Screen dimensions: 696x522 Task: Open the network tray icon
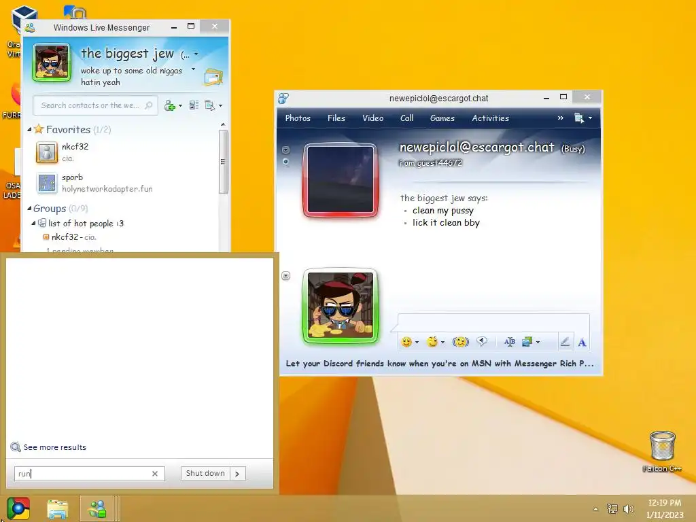pos(612,508)
